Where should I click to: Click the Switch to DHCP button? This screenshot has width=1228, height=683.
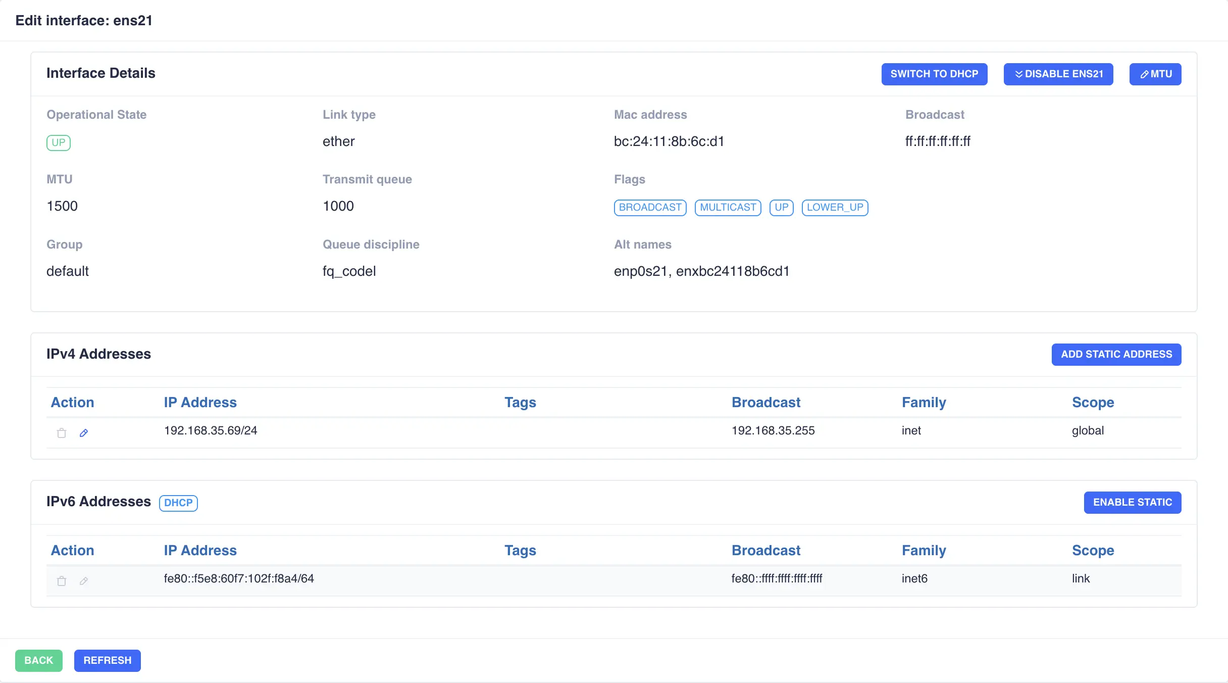(x=934, y=74)
